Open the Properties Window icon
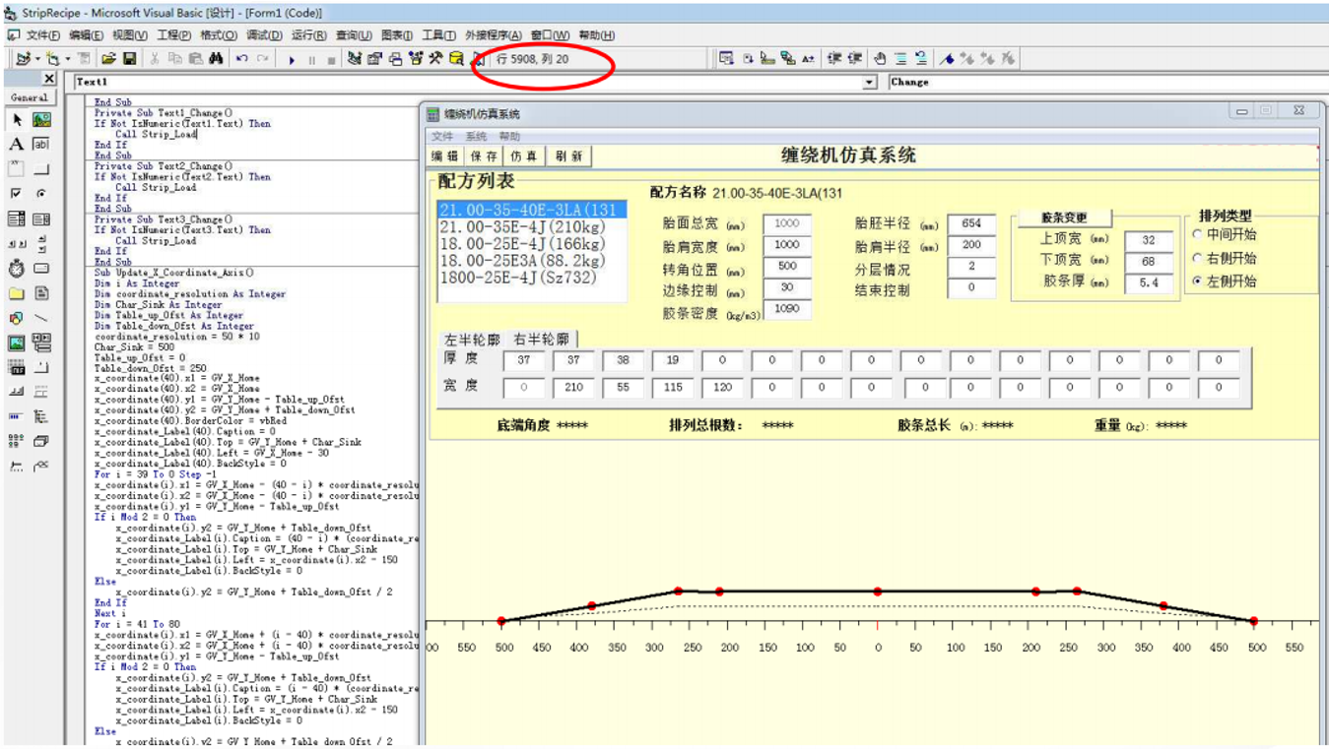The image size is (1329, 749). pos(374,59)
